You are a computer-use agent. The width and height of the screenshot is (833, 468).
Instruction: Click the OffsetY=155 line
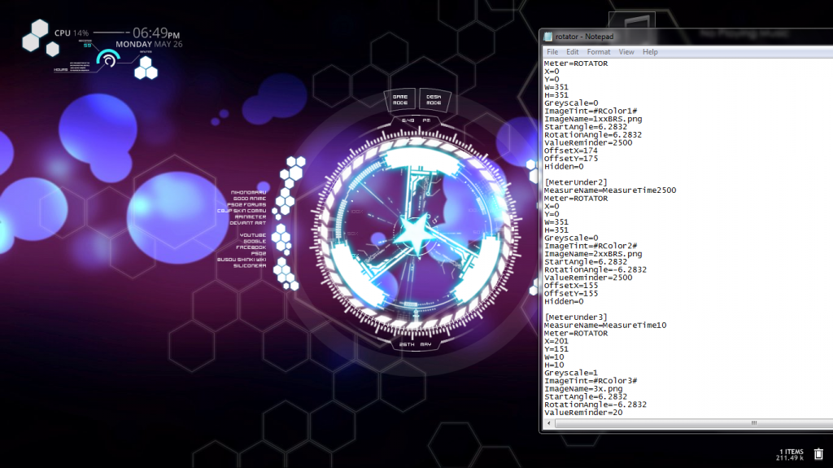570,294
